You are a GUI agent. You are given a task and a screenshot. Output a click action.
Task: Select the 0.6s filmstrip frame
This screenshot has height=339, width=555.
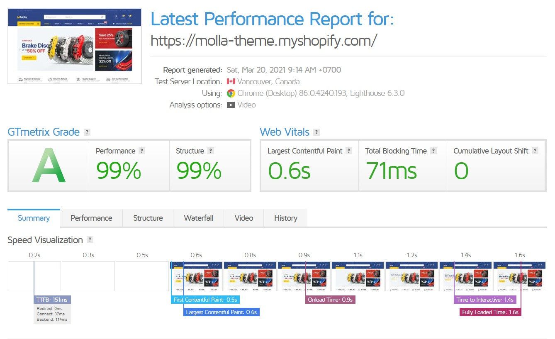[x=196, y=276]
